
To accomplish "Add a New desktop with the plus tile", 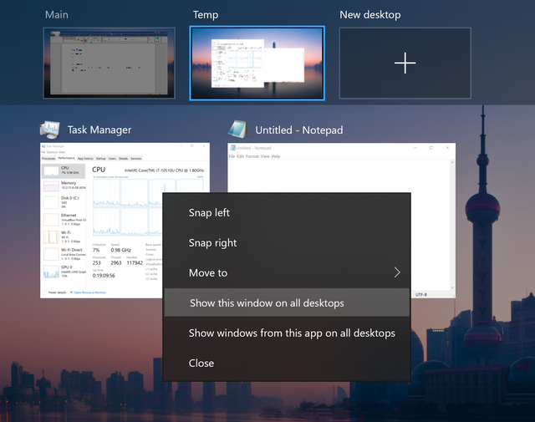I will (x=405, y=64).
